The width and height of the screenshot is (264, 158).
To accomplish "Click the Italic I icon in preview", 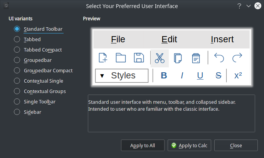I will pyautogui.click(x=182, y=75).
